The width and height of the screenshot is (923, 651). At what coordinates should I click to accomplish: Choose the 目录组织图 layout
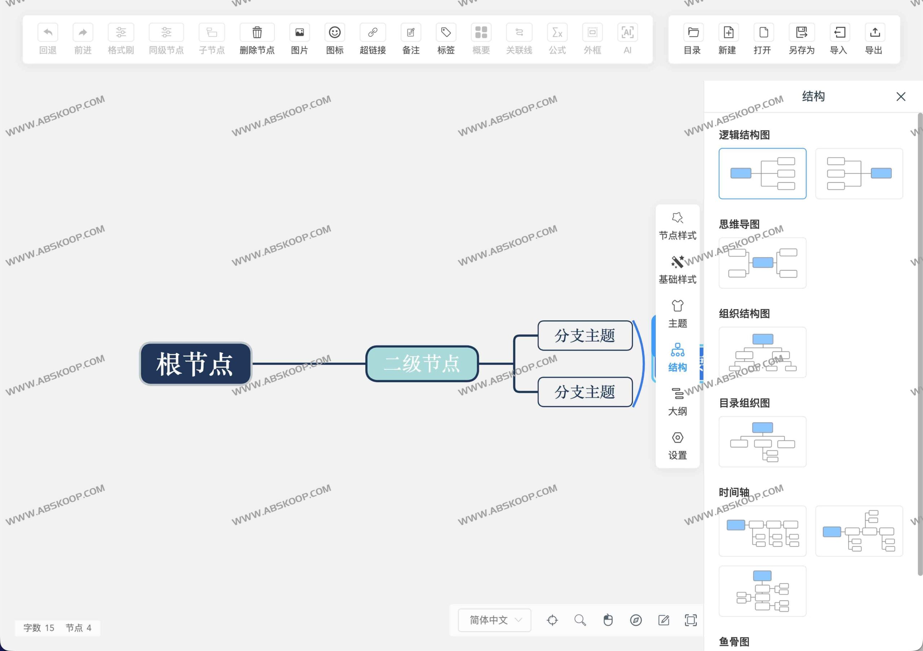click(762, 441)
